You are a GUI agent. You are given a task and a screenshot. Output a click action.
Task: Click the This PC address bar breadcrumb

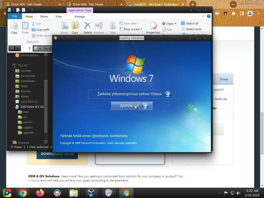pos(47,48)
